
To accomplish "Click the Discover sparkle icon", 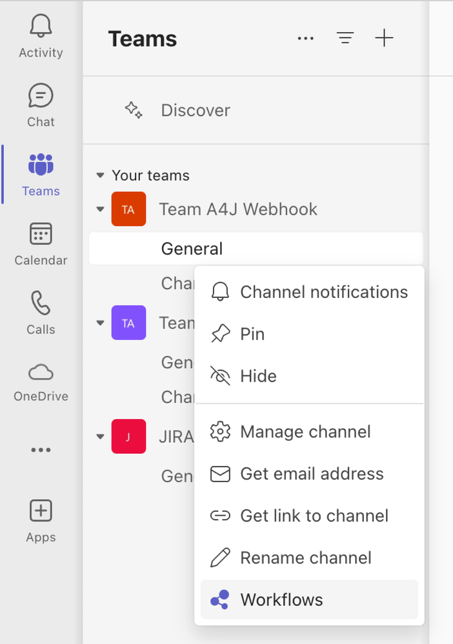I will 134,110.
